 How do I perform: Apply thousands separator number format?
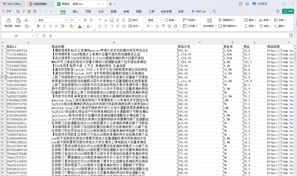[163, 26]
